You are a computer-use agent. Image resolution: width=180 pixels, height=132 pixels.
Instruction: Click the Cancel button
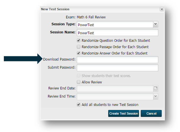(151, 114)
